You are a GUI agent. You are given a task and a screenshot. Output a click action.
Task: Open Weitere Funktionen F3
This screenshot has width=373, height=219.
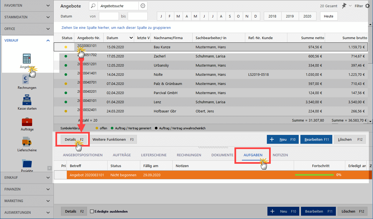click(113, 139)
